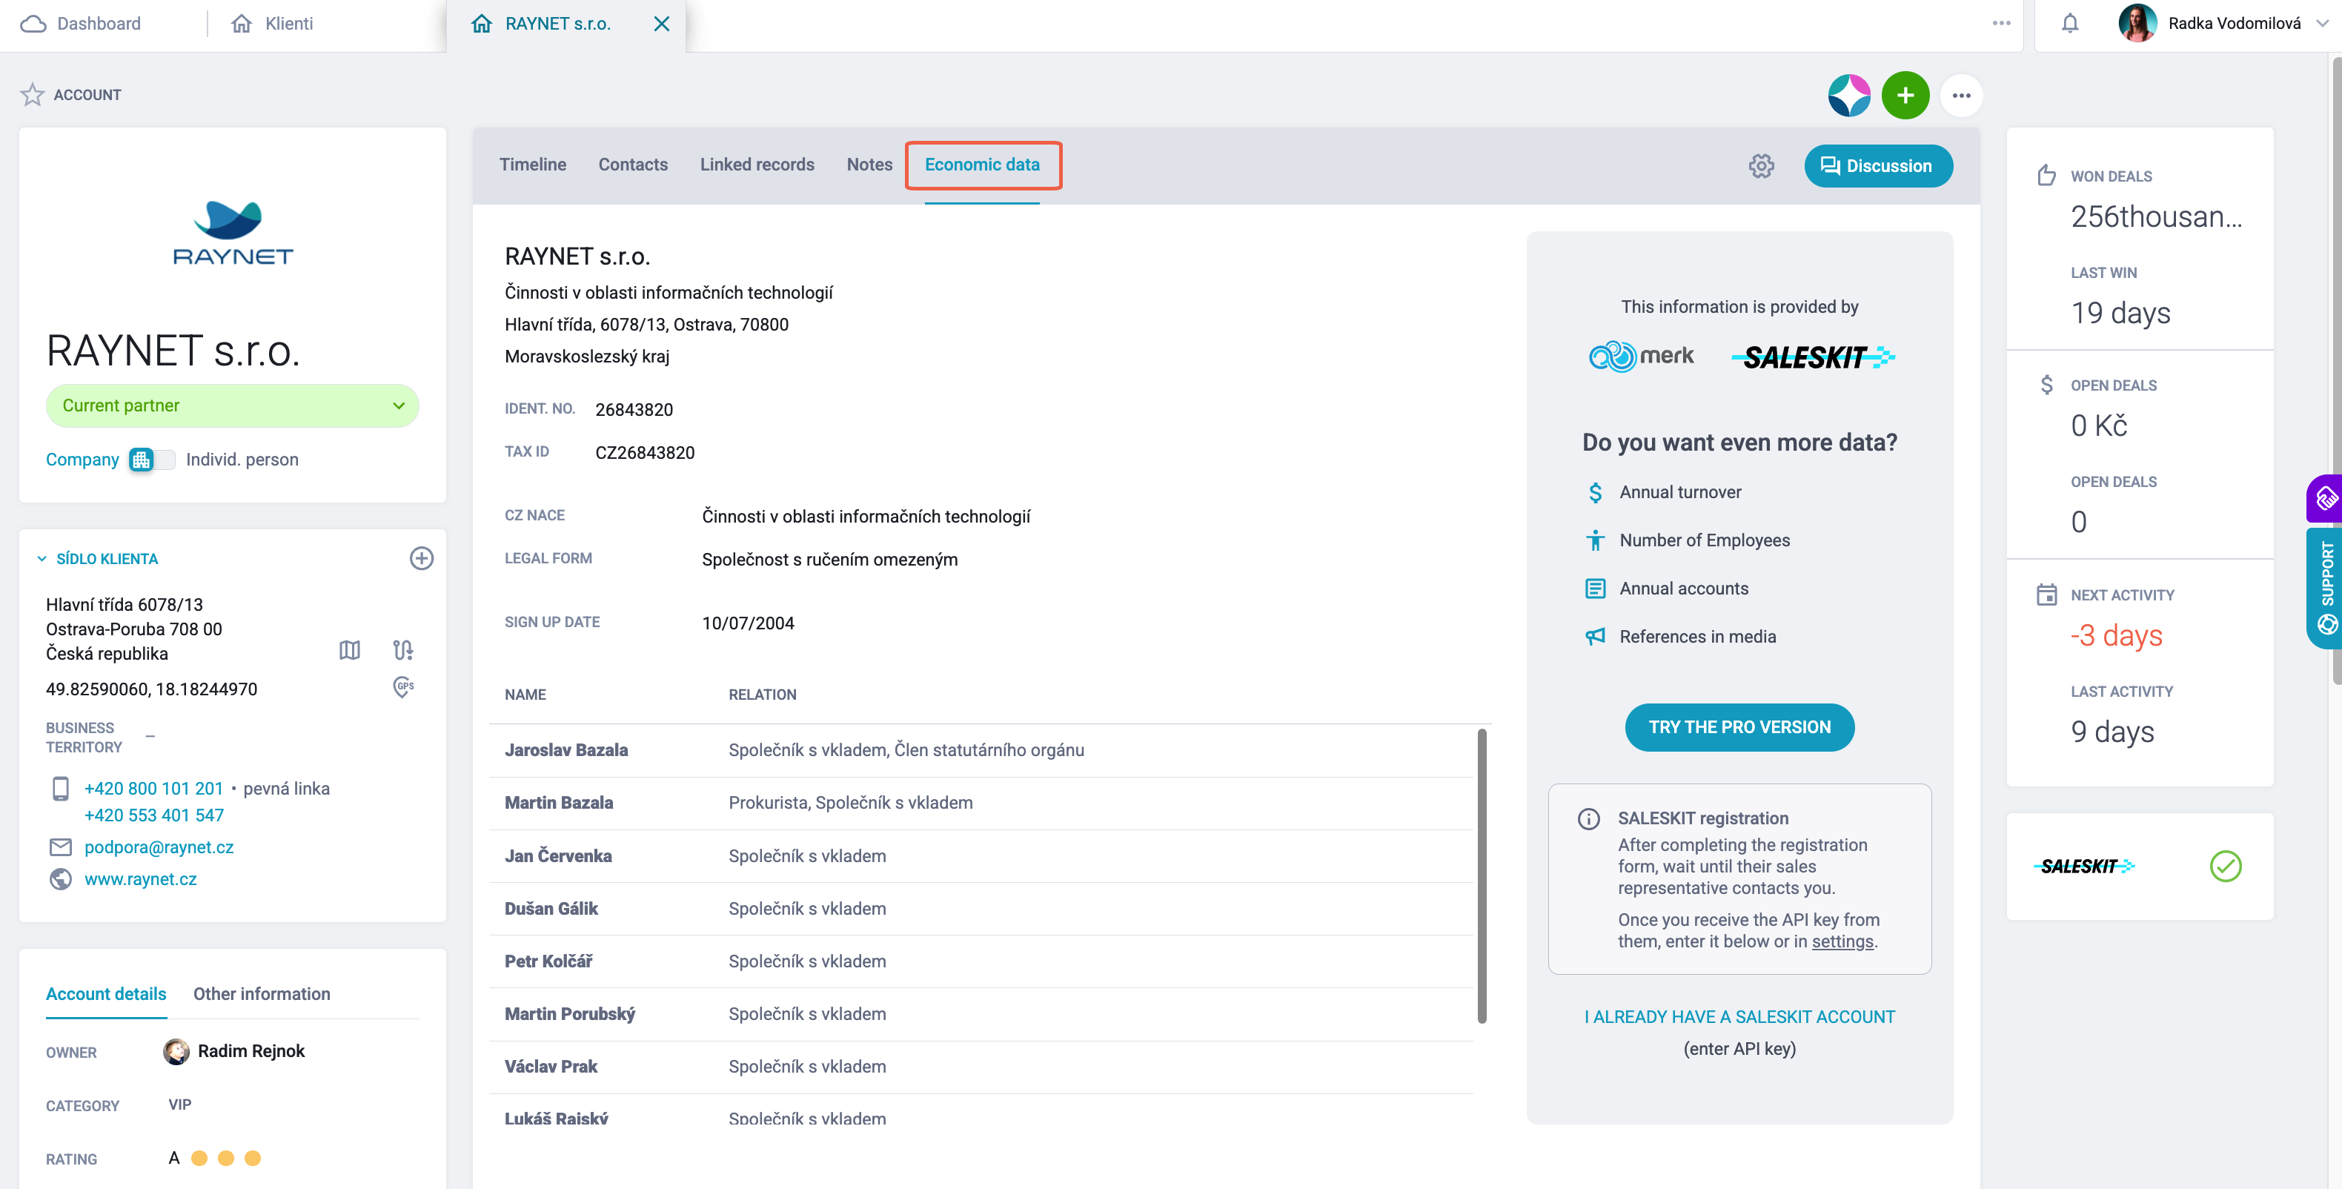This screenshot has height=1189, width=2342.
Task: Select the Jaroslav Bazala row
Action: coord(981,750)
